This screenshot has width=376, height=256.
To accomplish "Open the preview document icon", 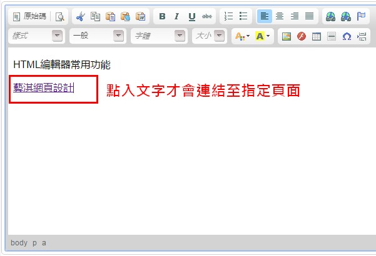I will [x=59, y=17].
